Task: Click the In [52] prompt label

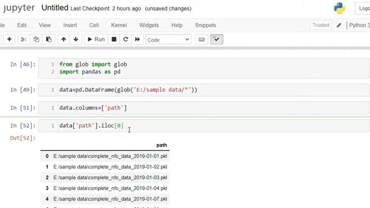Action: (23, 125)
